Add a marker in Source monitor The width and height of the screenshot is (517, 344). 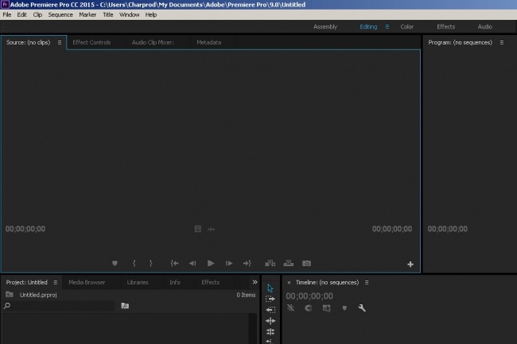pyautogui.click(x=115, y=263)
